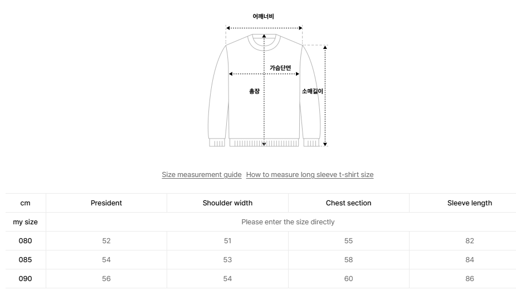Click the 총장 total length label
This screenshot has width=516, height=290.
click(254, 91)
